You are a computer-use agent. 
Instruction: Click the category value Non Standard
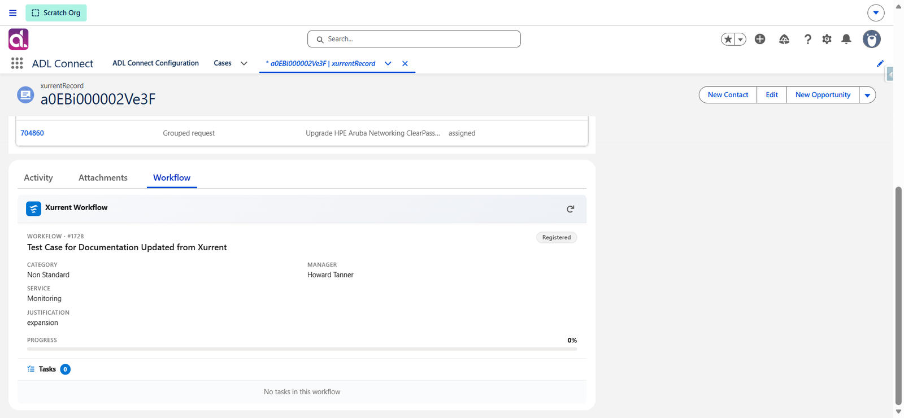click(48, 275)
